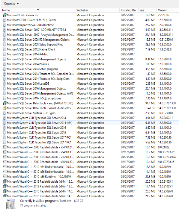Click the 08/22/2017 install date cell
Viewport: 179px width, 209px height.
[128, 147]
